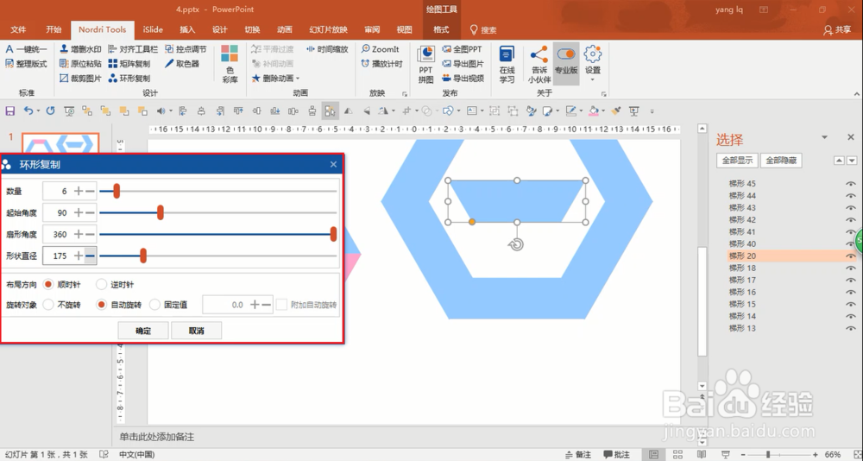Click 播放计时 playback timer
The height and width of the screenshot is (461, 863).
[382, 64]
